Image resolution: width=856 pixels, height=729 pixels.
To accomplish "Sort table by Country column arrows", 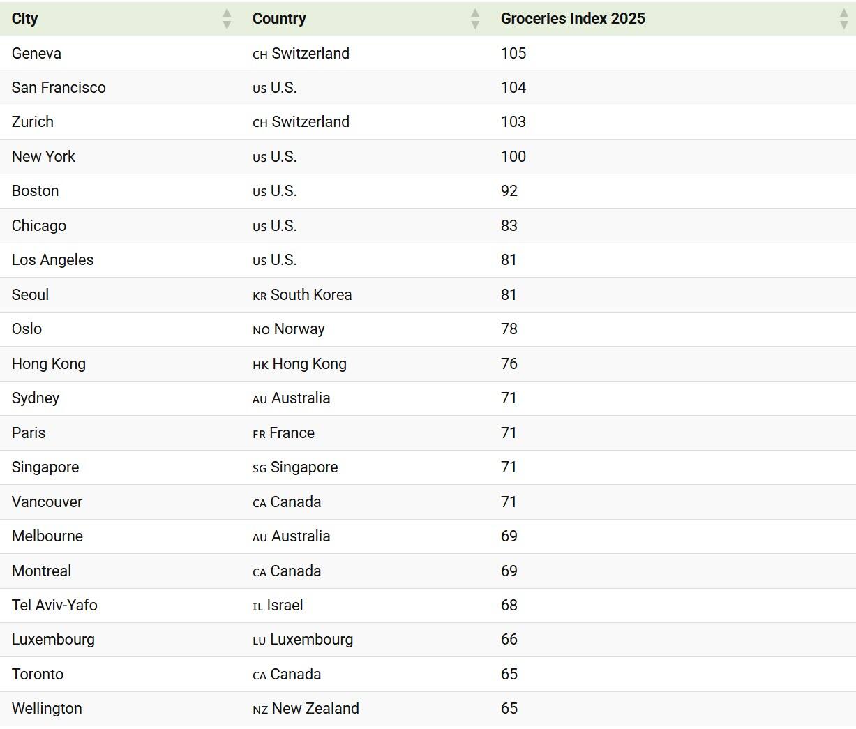I will 475,19.
